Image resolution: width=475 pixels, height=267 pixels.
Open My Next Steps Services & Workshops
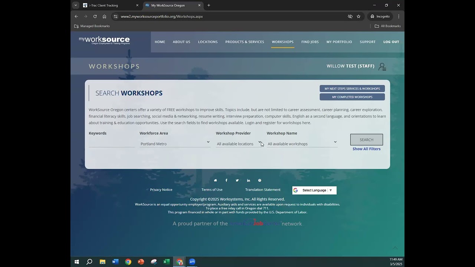(x=352, y=89)
